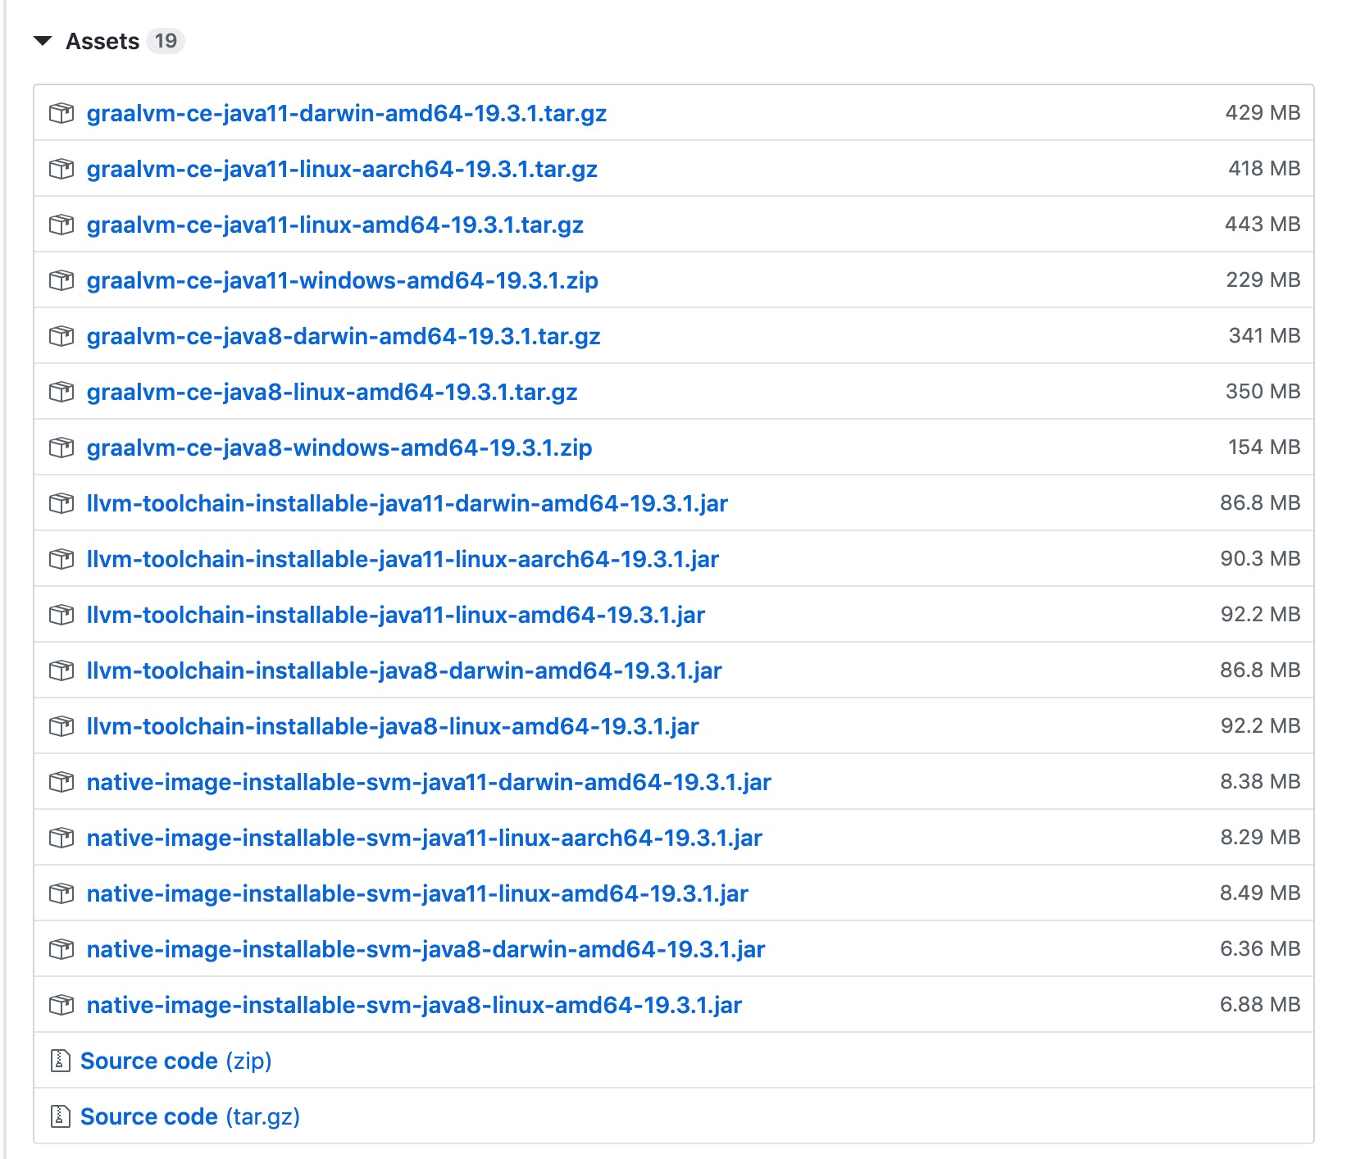
Task: Click package icon for native-image java11 linux-aarch64 jar
Action: (61, 838)
